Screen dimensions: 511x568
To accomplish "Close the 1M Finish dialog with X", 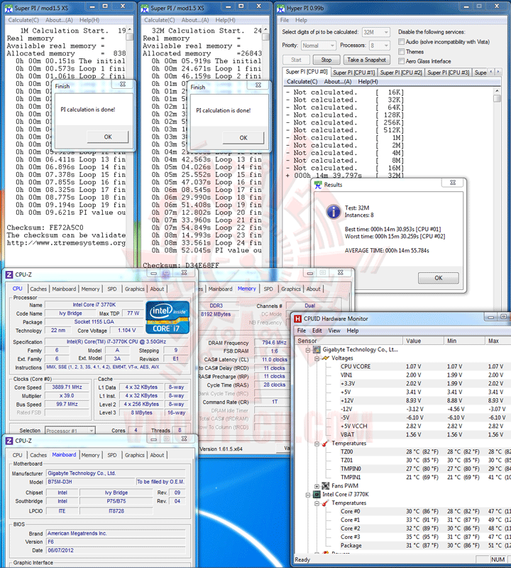I will 123,84.
